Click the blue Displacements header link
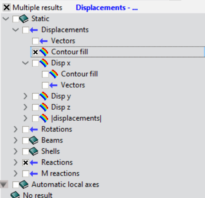The height and width of the screenshot is (198, 205). 107,7
